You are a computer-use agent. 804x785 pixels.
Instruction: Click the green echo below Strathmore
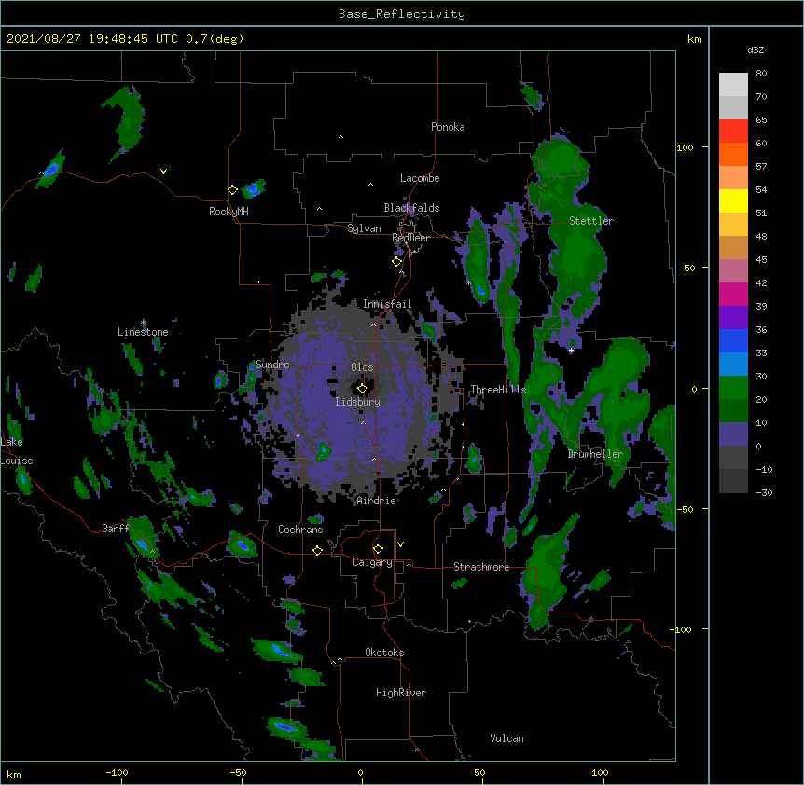click(460, 583)
